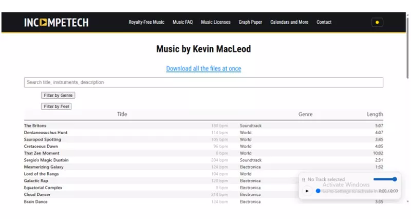This screenshot has height=219, width=411.
Task: Click Soundtrack genre on The Britons row
Action: 251,125
